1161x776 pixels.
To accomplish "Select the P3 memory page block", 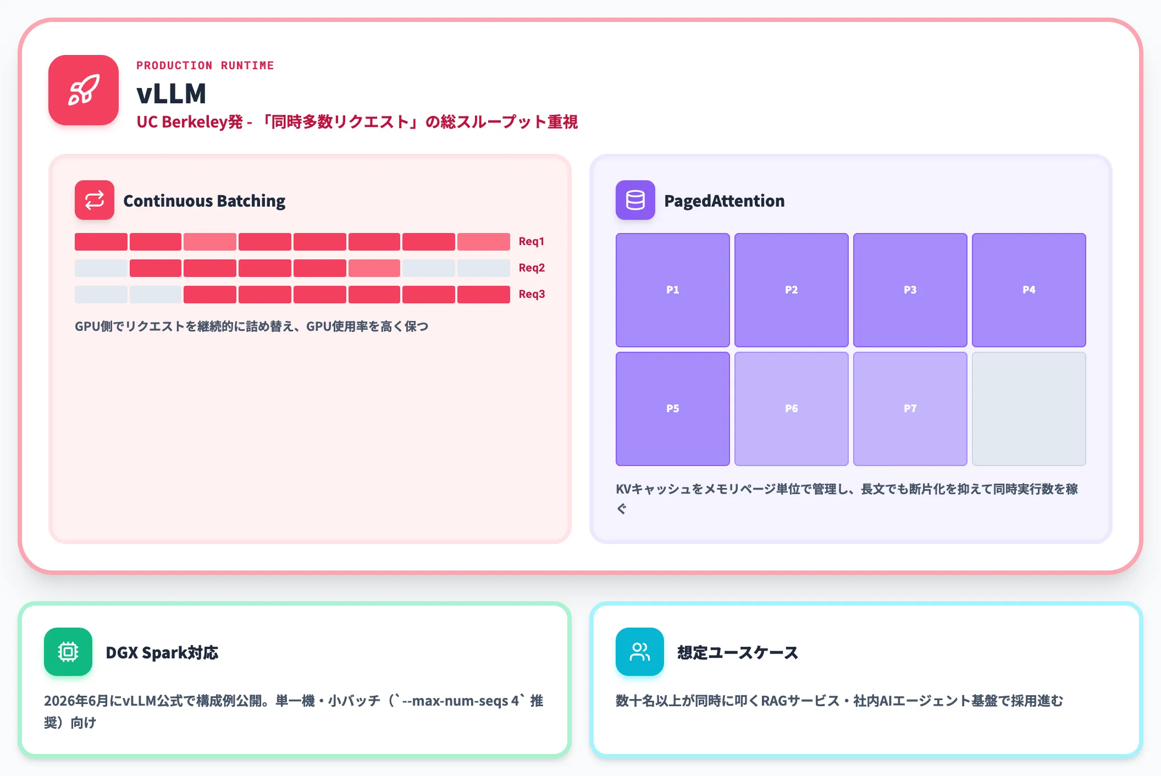I will [x=910, y=290].
